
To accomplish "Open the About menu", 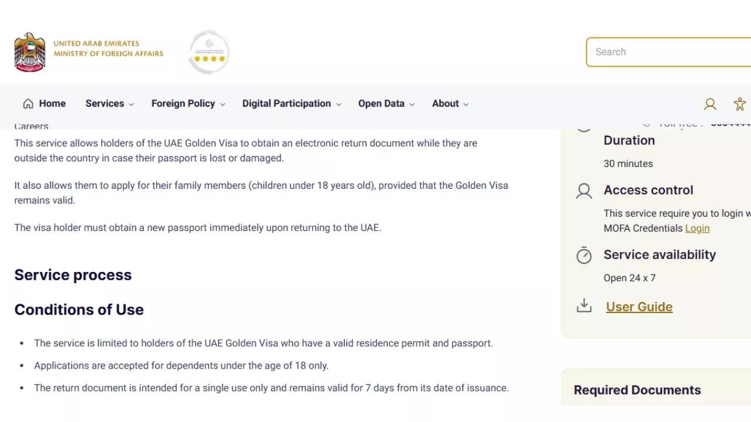I will pyautogui.click(x=450, y=104).
